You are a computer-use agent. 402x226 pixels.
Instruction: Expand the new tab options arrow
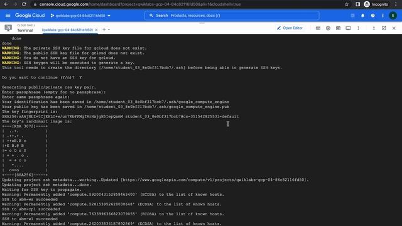click(109, 30)
